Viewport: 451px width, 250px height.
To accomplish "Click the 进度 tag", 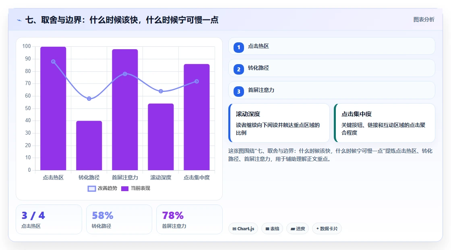I will [298, 229].
